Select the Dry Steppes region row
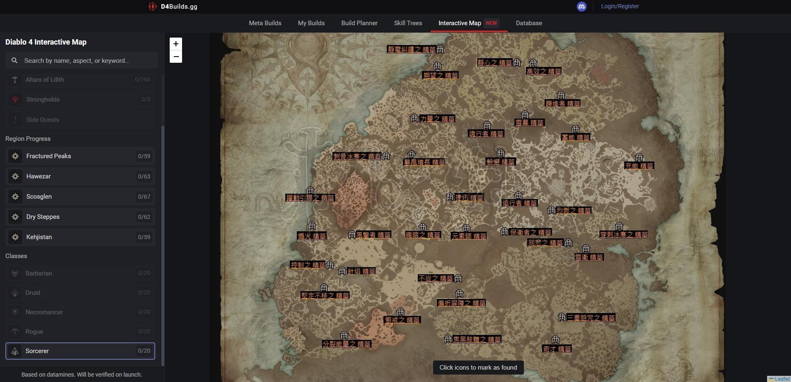 pyautogui.click(x=80, y=217)
